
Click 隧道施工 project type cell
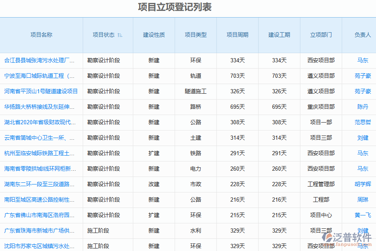click(x=196, y=91)
